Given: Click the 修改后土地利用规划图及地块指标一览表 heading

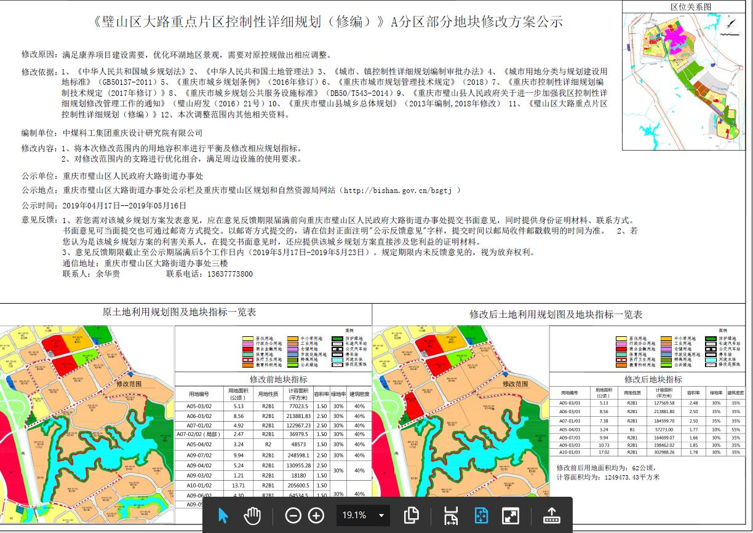Looking at the screenshot, I should pyautogui.click(x=556, y=314).
